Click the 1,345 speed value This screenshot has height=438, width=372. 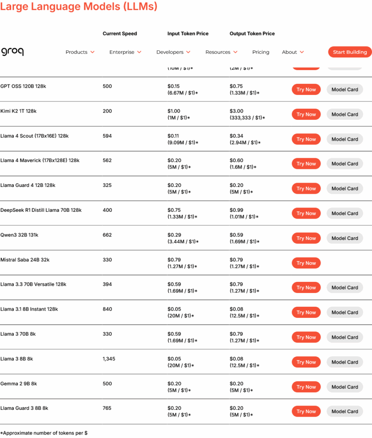pyautogui.click(x=109, y=359)
